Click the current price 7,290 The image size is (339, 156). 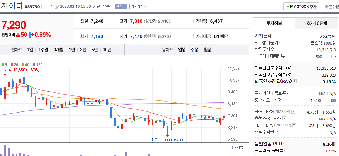(x=14, y=25)
